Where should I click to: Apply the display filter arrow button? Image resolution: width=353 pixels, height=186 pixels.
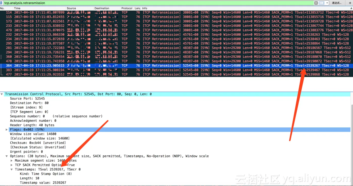point(321,3)
